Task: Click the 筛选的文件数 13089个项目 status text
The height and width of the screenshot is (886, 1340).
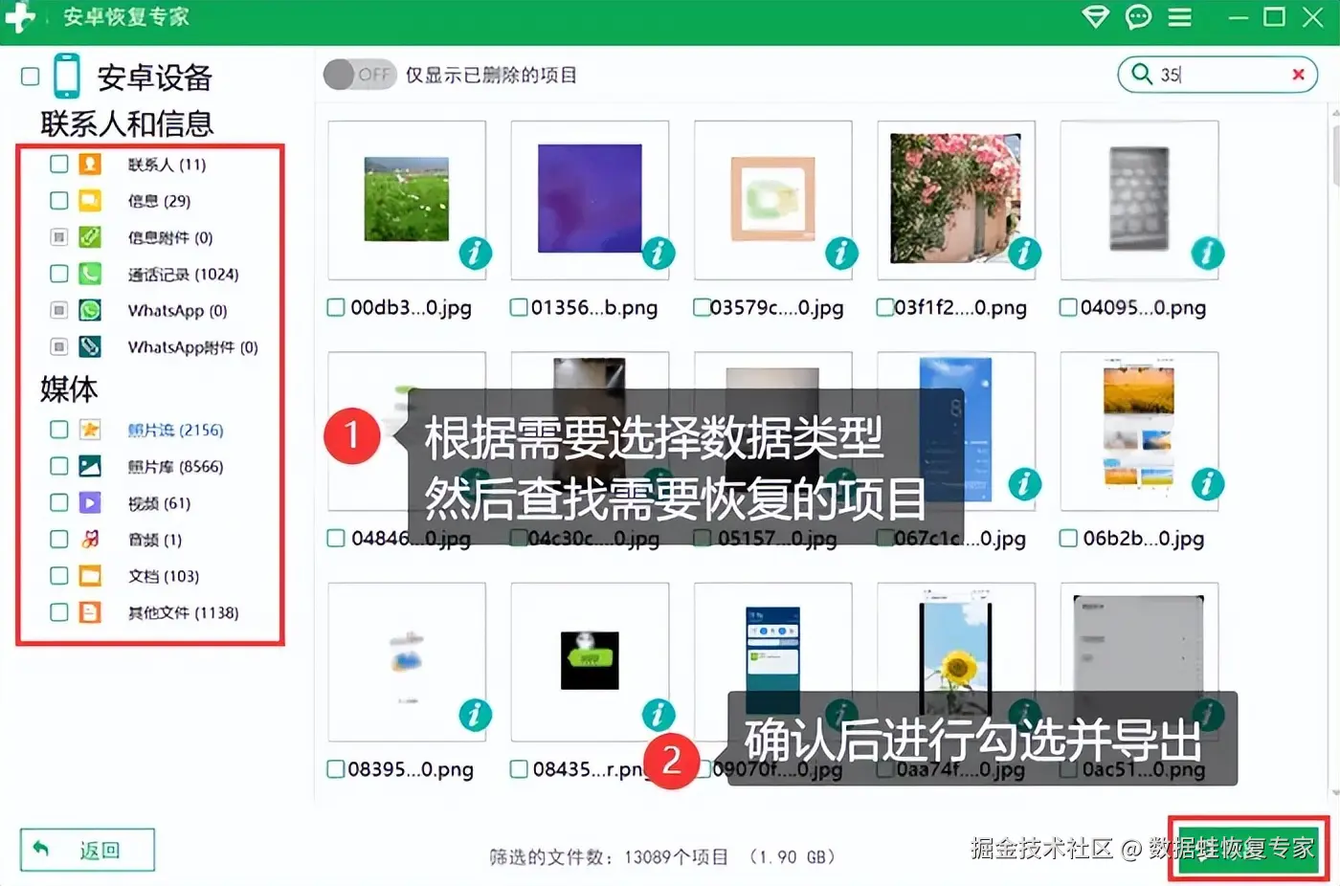Action: point(661,856)
